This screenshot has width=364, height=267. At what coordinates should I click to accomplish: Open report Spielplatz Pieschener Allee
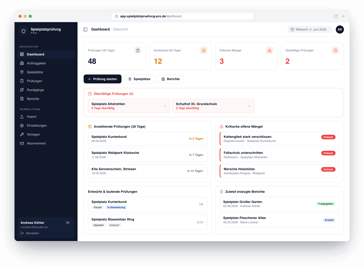click(x=279, y=220)
